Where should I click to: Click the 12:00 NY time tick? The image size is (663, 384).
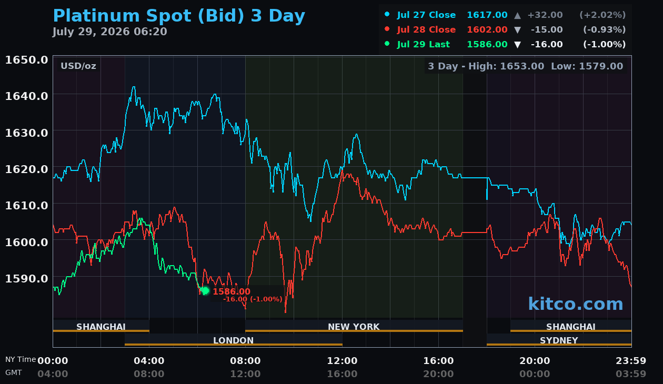[342, 361]
